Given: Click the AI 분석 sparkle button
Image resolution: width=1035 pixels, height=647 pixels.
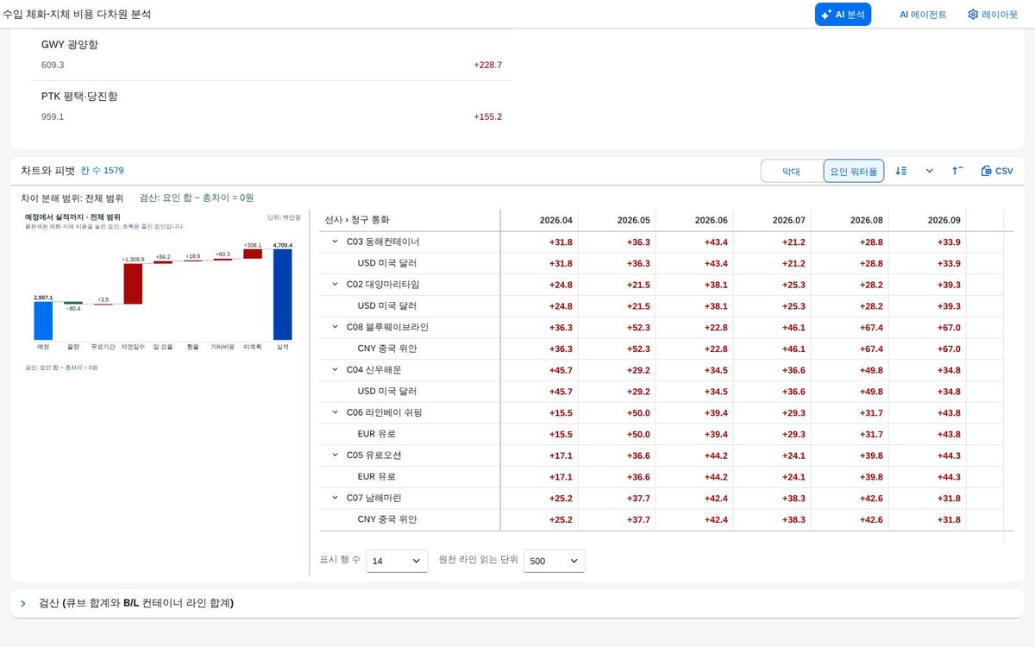Looking at the screenshot, I should click(843, 15).
